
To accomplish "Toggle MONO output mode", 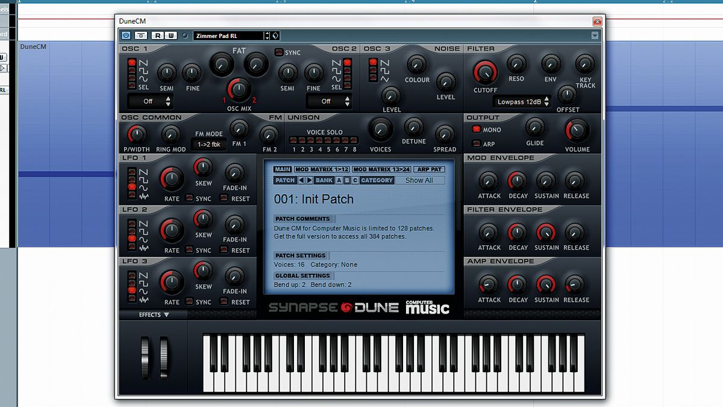I will pyautogui.click(x=477, y=130).
